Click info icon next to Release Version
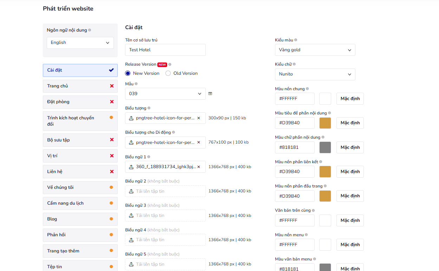Image resolution: width=439 pixels, height=271 pixels. [170, 65]
